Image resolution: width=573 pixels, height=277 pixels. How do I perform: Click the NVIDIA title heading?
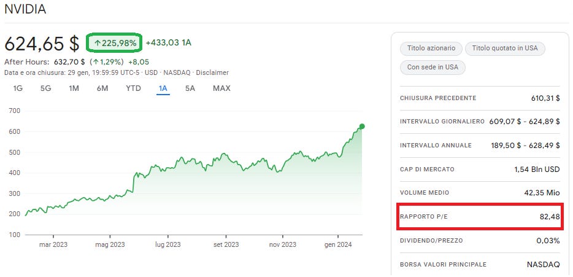pyautogui.click(x=25, y=9)
